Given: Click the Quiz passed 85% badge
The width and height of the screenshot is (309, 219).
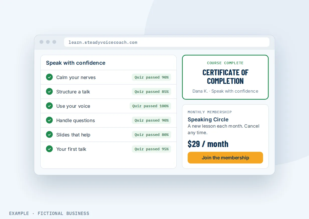Looking at the screenshot, I should click(151, 92).
